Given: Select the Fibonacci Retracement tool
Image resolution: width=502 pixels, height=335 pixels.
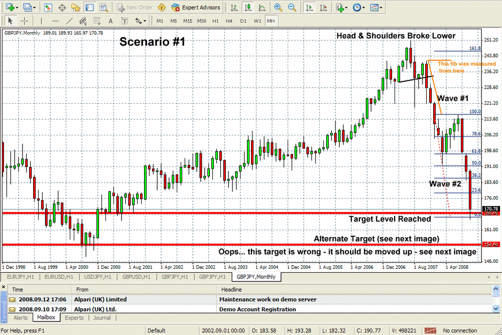Looking at the screenshot, I should tap(97, 21).
